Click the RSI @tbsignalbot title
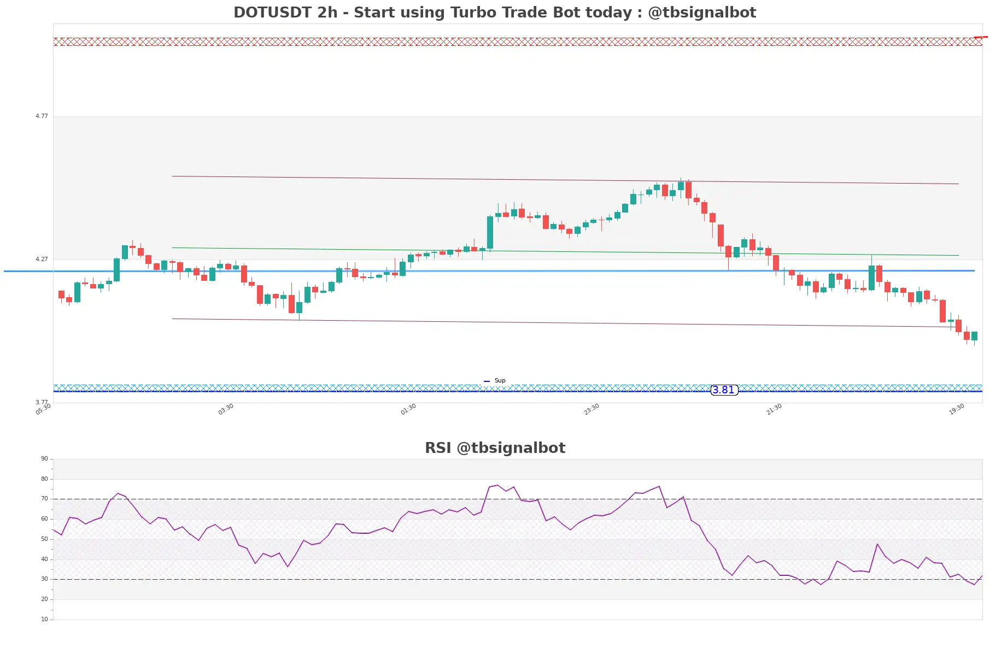990x660 pixels. coord(495,448)
